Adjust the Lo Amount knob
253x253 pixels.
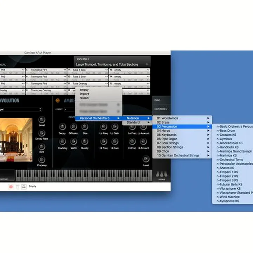[143, 127]
